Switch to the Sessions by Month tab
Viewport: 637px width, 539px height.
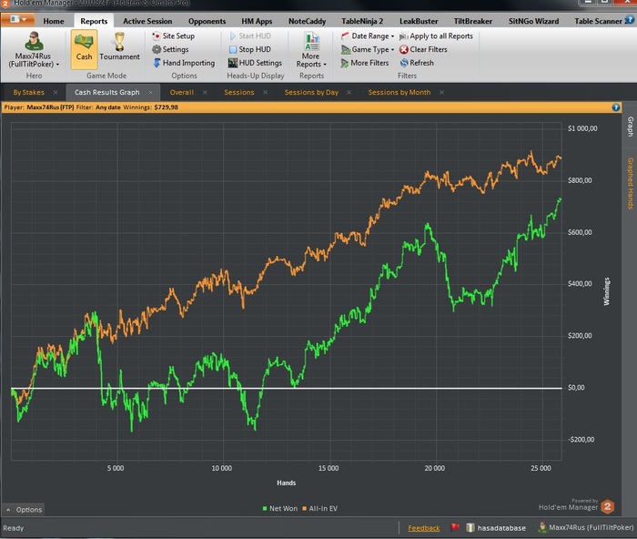point(399,92)
